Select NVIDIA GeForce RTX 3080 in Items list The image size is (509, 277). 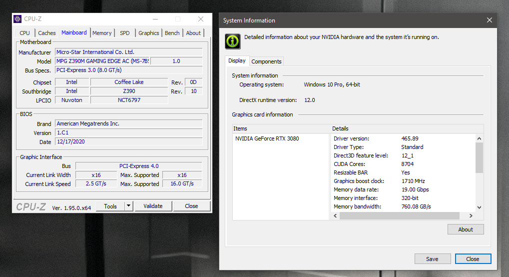267,138
